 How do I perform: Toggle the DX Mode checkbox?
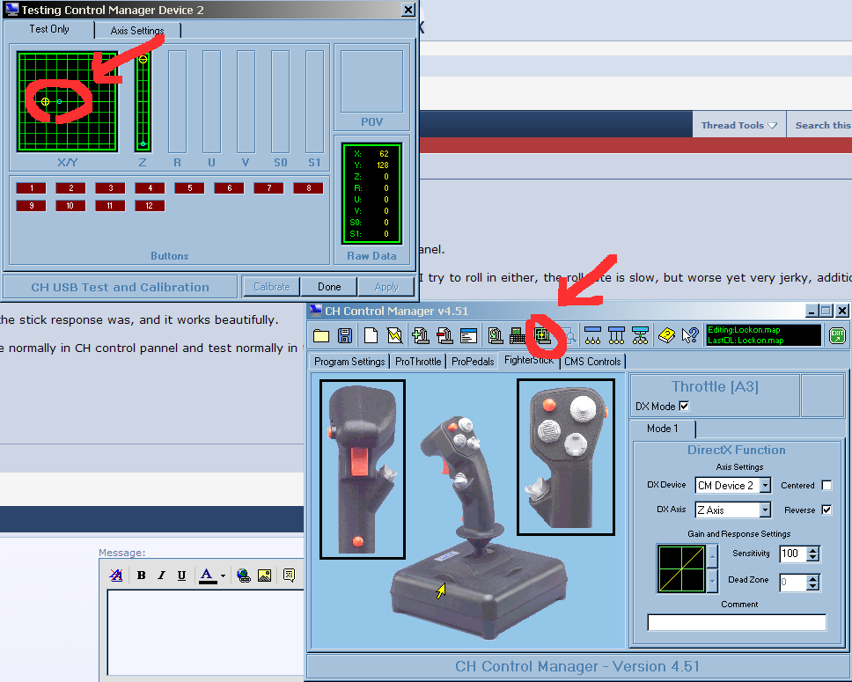(684, 406)
